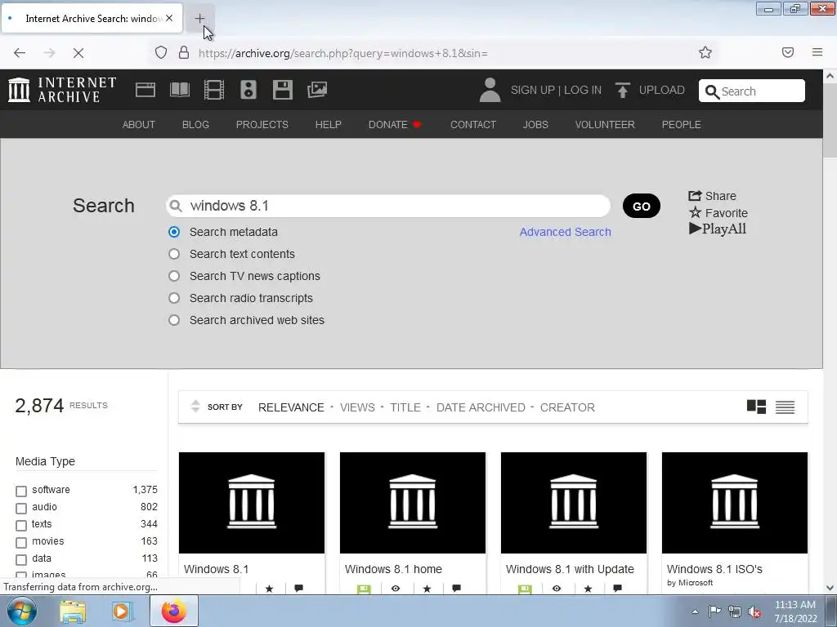Click the GO search button
Image resolution: width=837 pixels, height=627 pixels.
[x=641, y=206]
